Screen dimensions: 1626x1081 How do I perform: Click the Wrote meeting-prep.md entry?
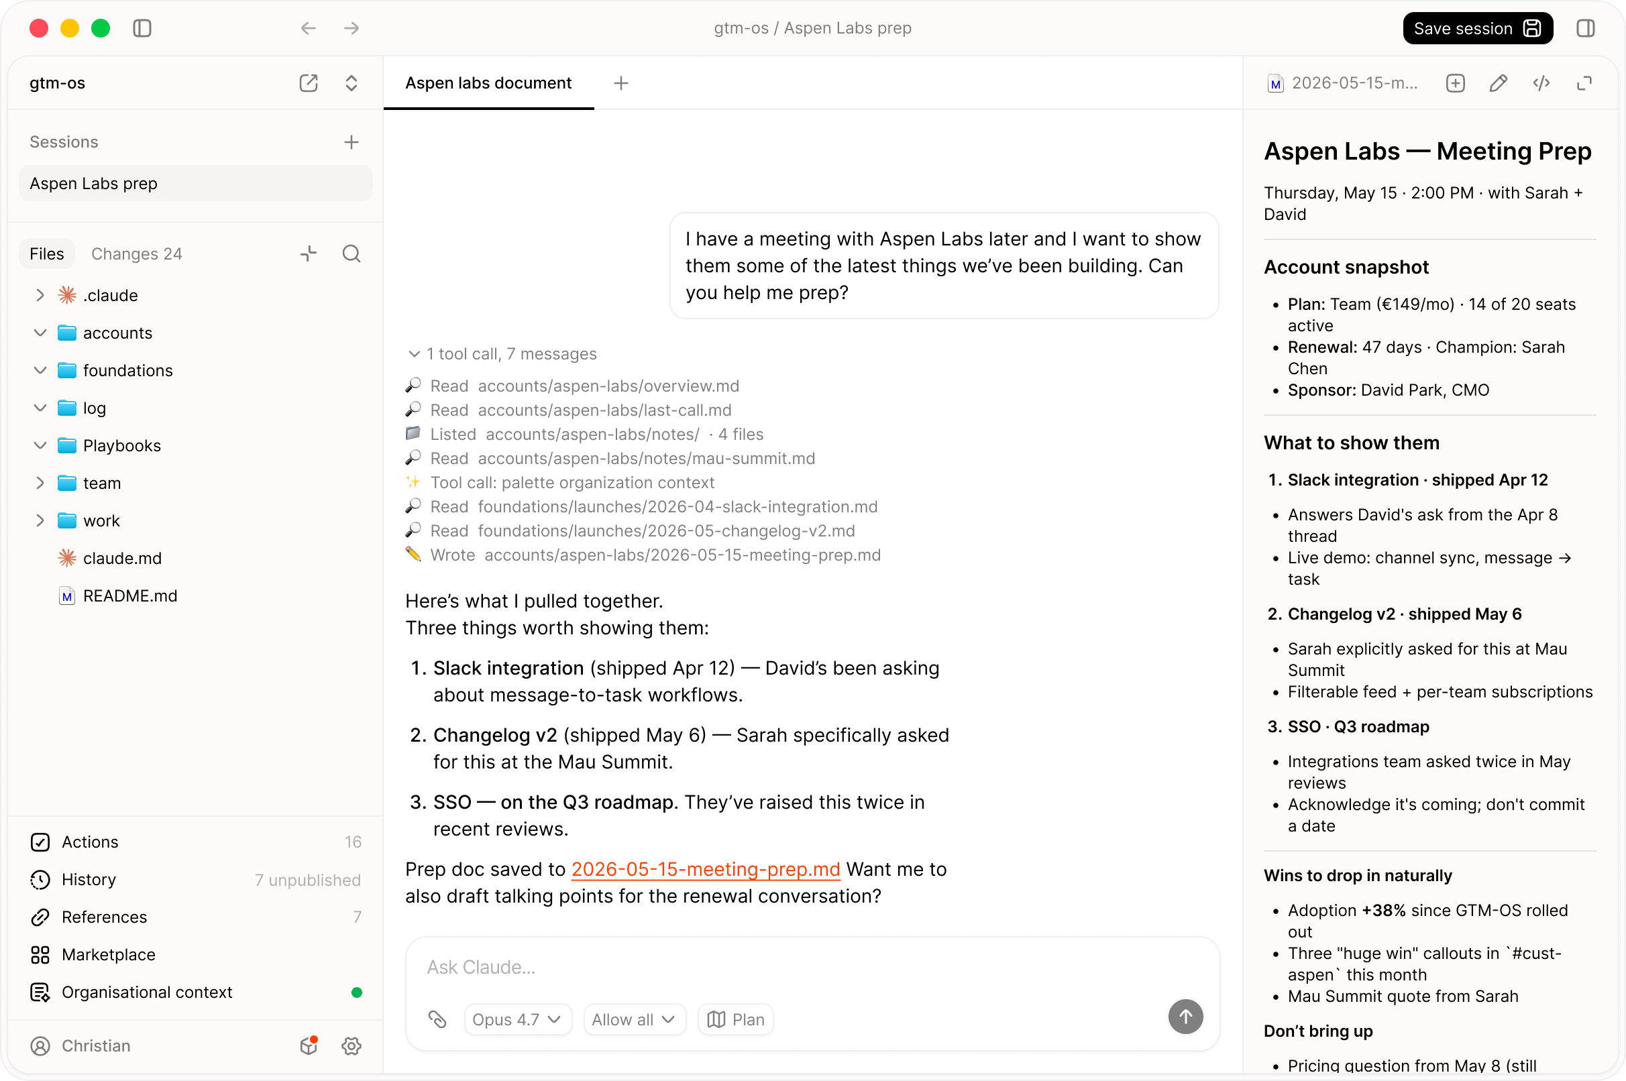(x=643, y=555)
